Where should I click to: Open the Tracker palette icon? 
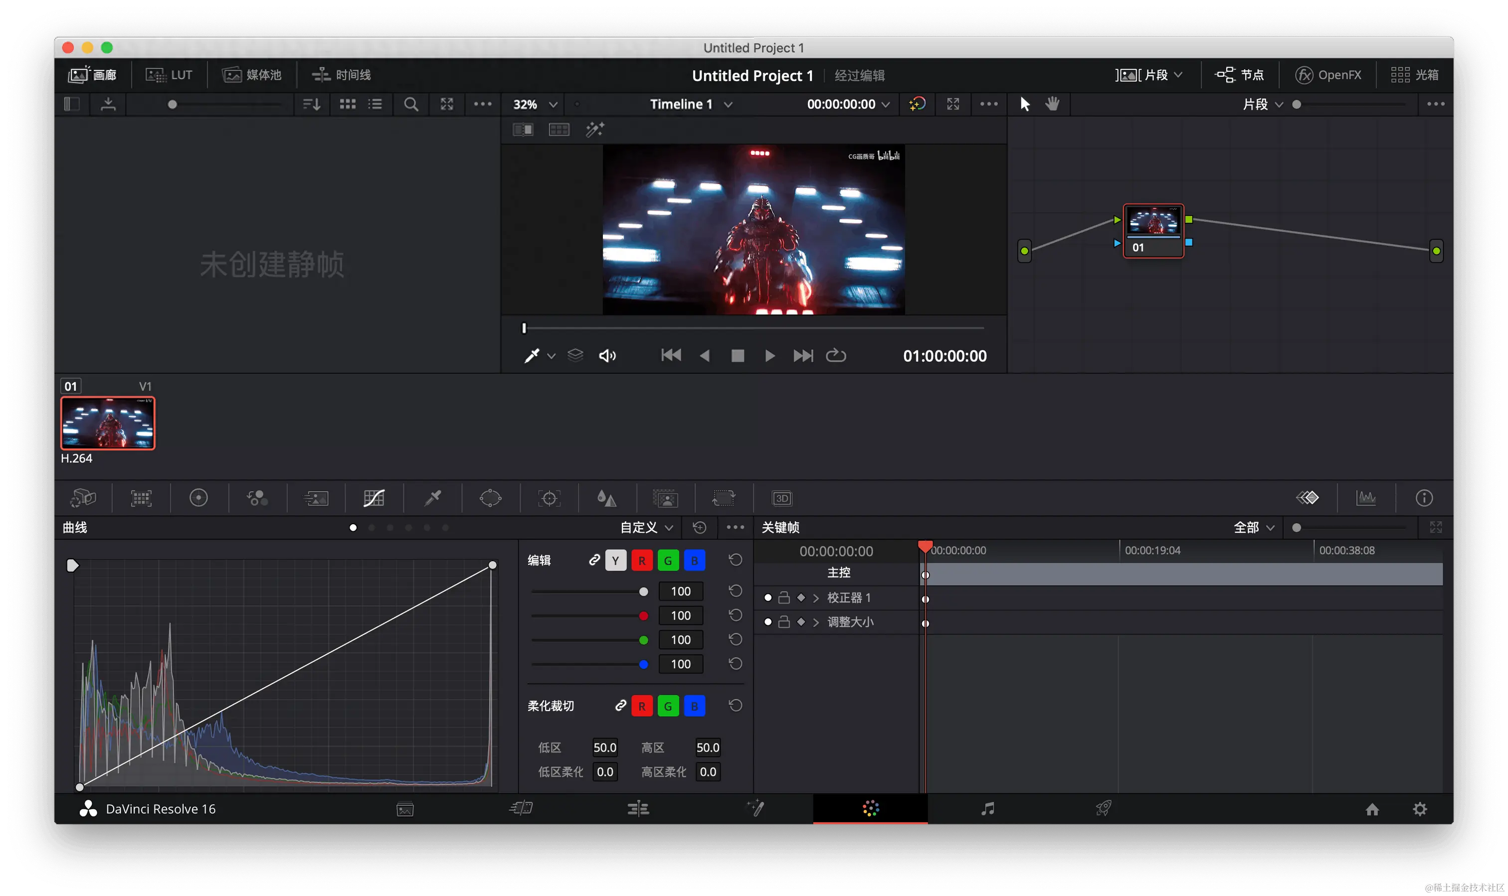pyautogui.click(x=549, y=498)
